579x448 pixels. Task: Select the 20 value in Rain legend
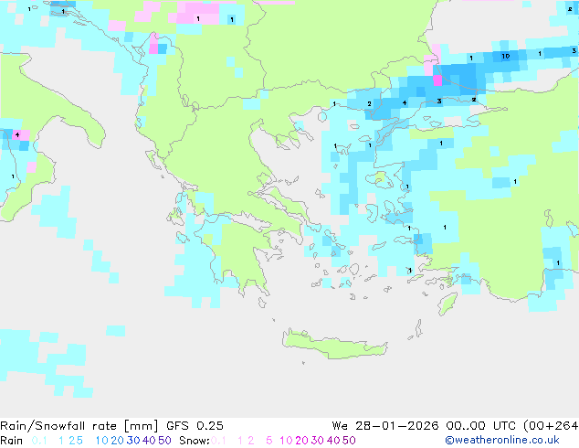coord(117,441)
